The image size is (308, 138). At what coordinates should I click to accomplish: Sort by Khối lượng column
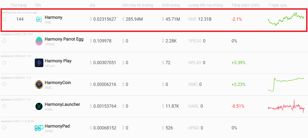171,5
